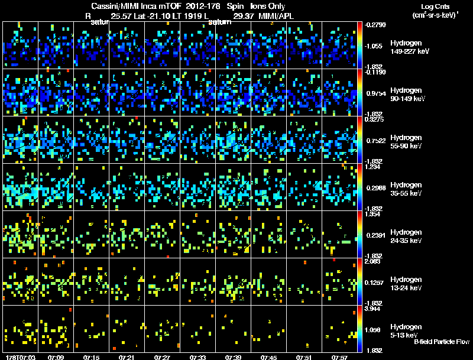Click the Hydrogen 149-227 keV color bar
The width and height of the screenshot is (473, 360).
click(359, 45)
